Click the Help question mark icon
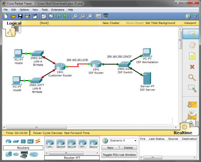 [195, 16]
